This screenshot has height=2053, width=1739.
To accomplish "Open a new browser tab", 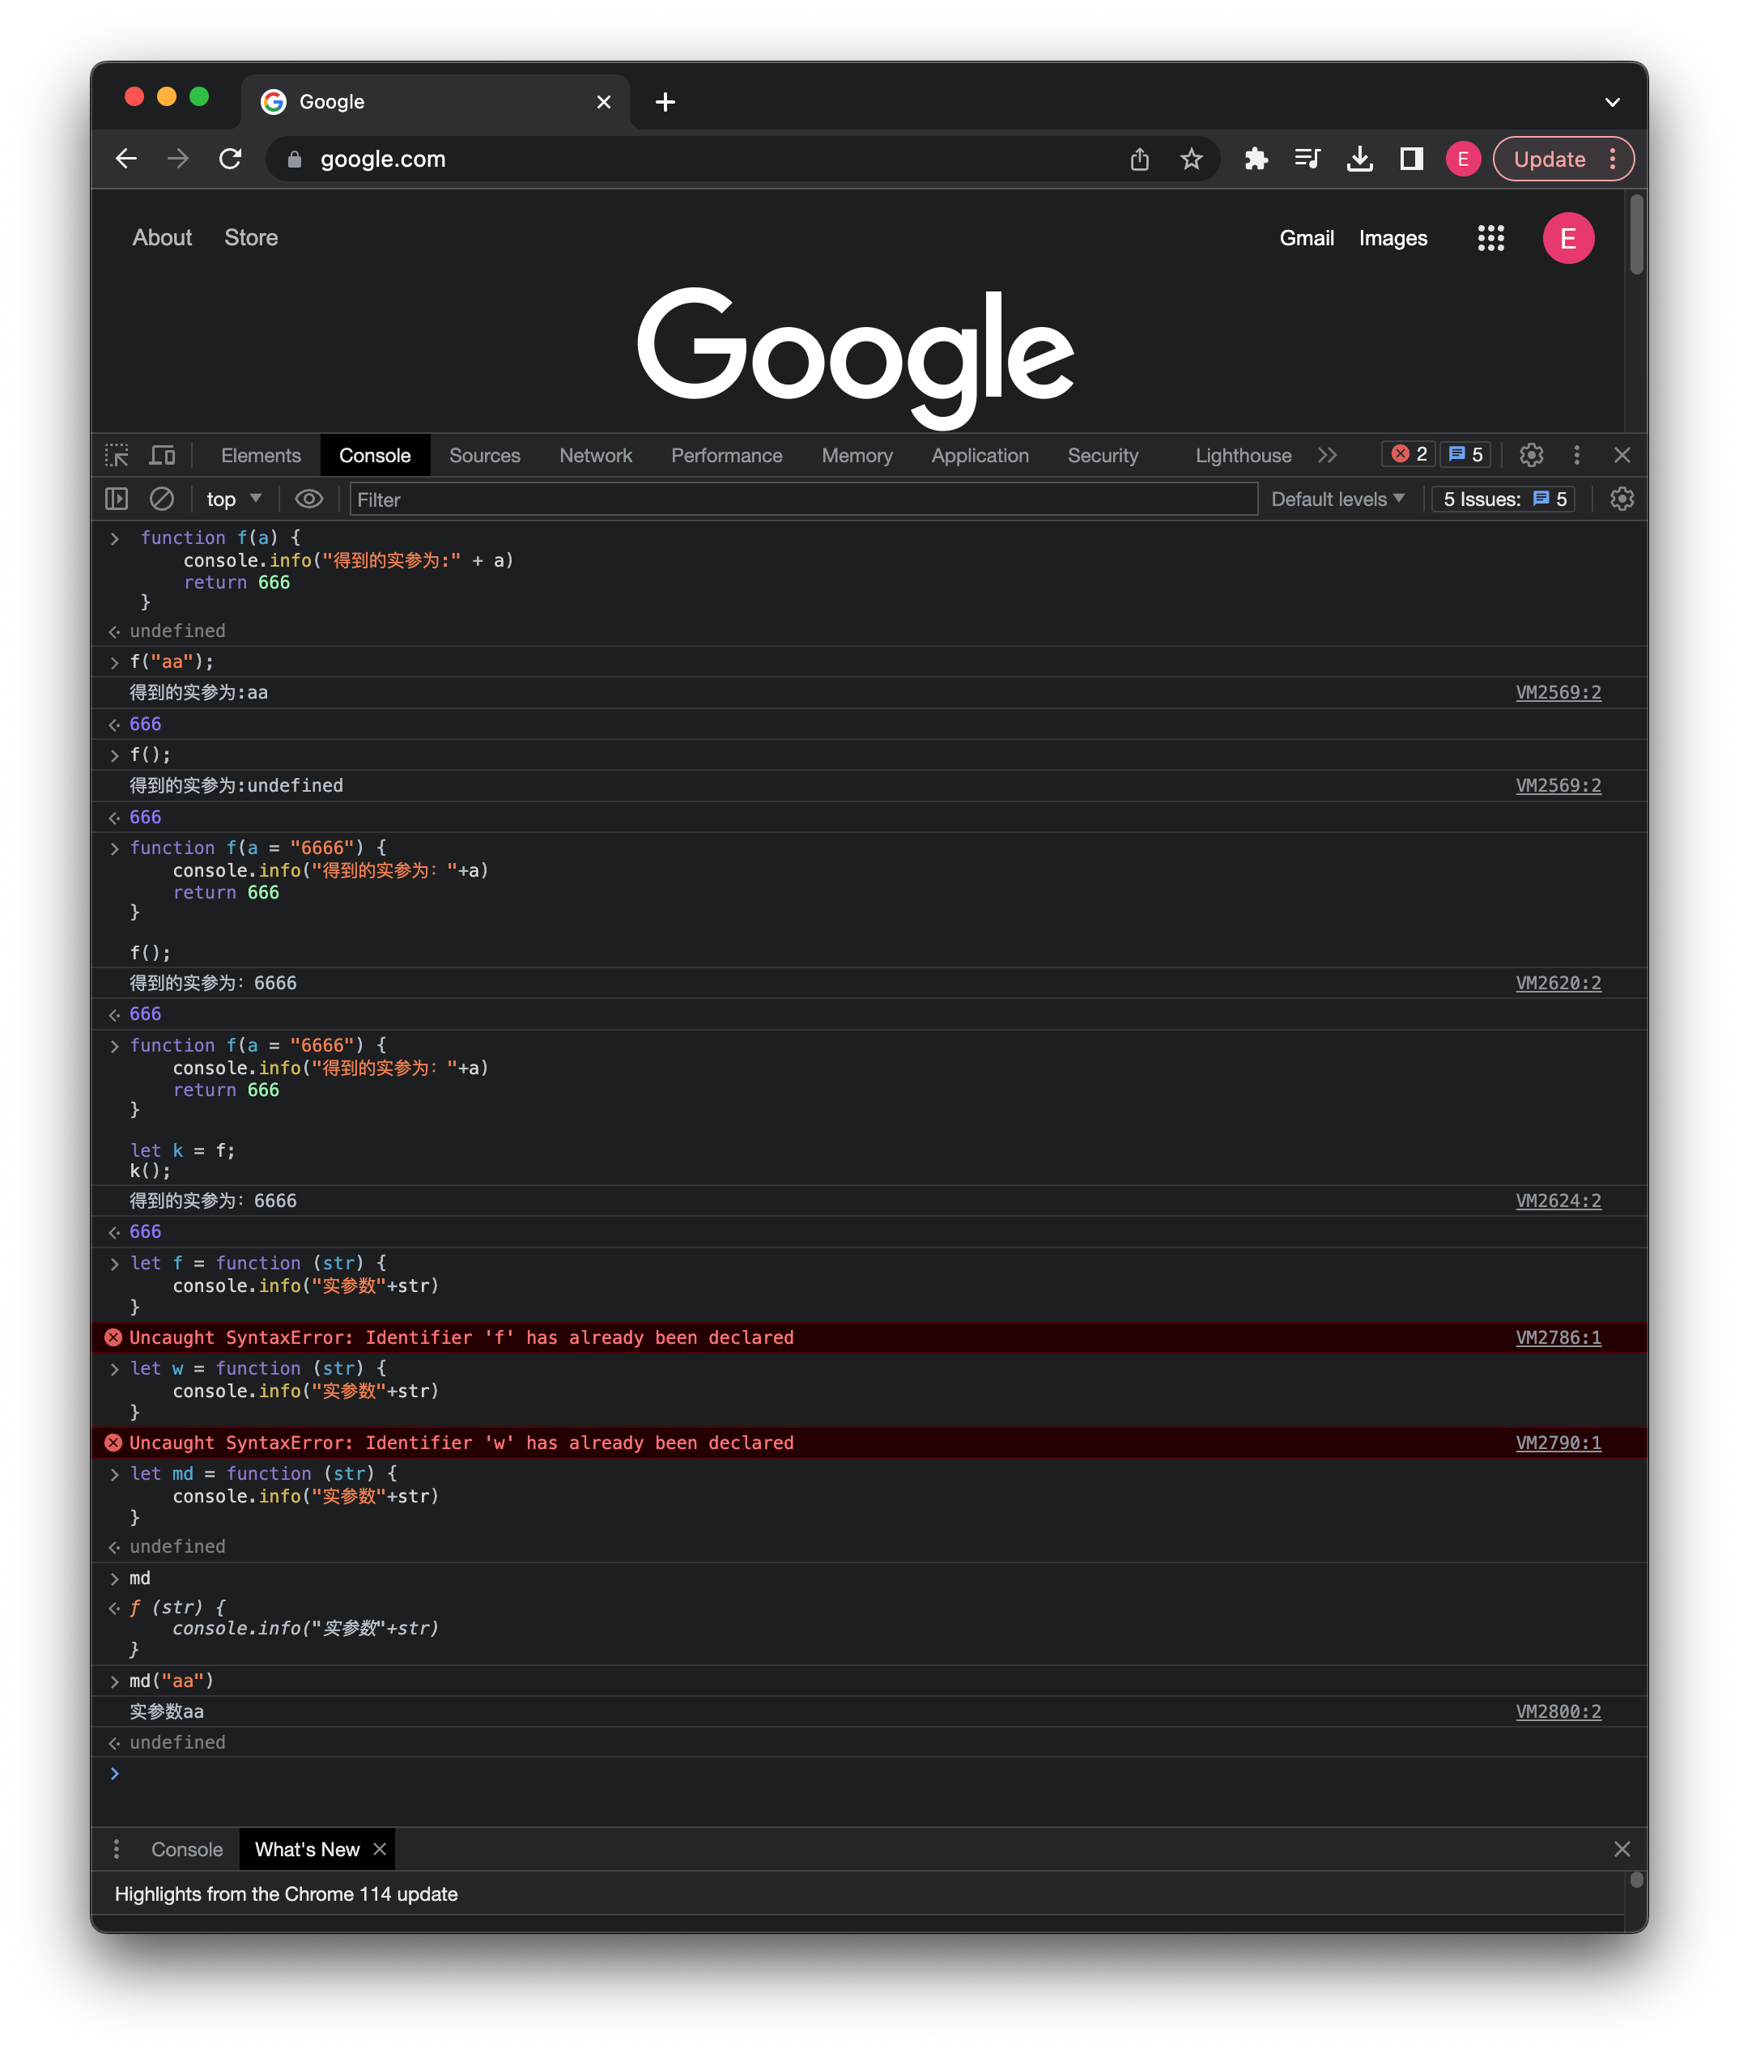I will click(x=665, y=101).
